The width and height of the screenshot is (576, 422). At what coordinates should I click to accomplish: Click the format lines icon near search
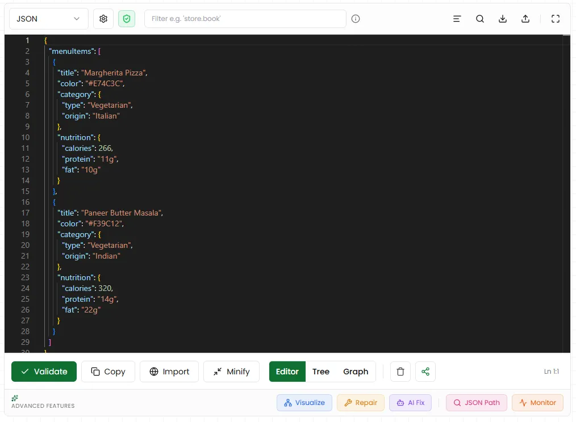(457, 18)
